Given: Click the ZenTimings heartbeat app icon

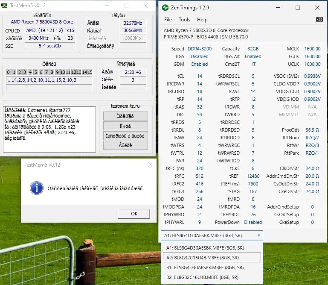Looking at the screenshot, I should [165, 8].
